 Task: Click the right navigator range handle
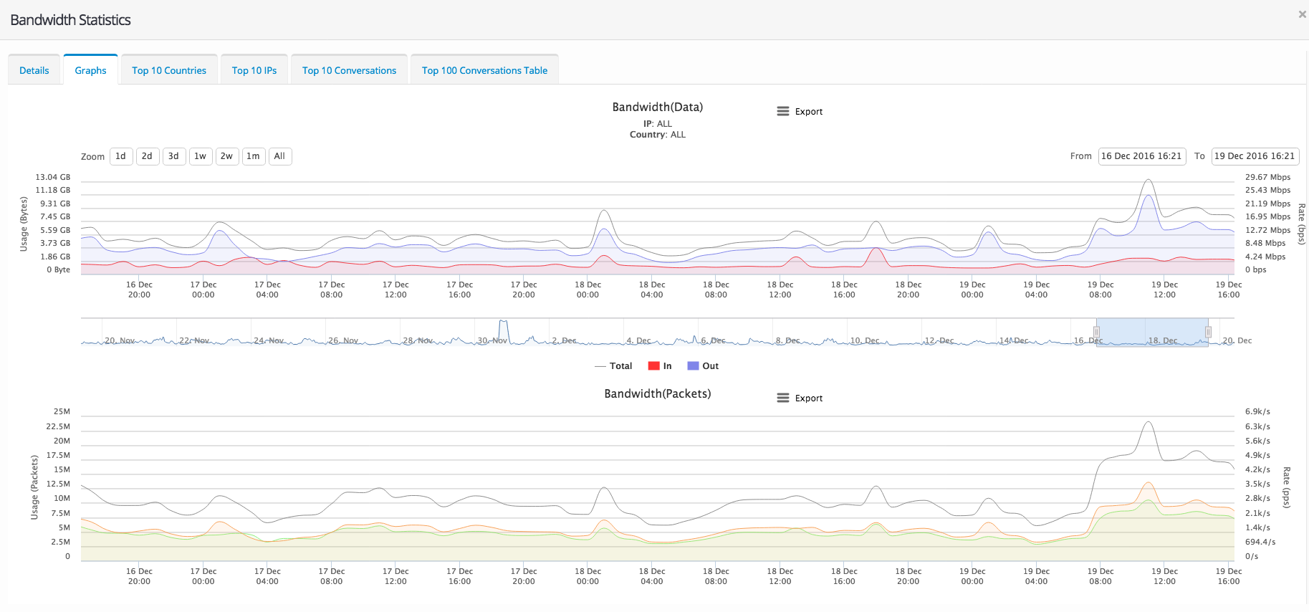point(1208,332)
